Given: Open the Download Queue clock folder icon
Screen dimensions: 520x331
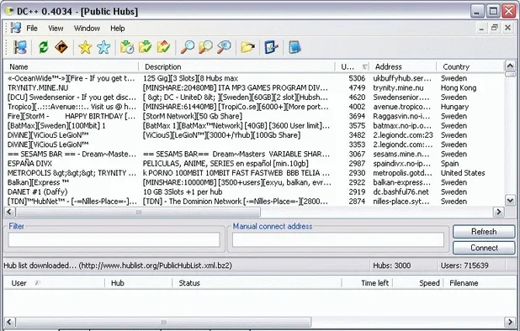Looking at the screenshot, I should point(127,47).
